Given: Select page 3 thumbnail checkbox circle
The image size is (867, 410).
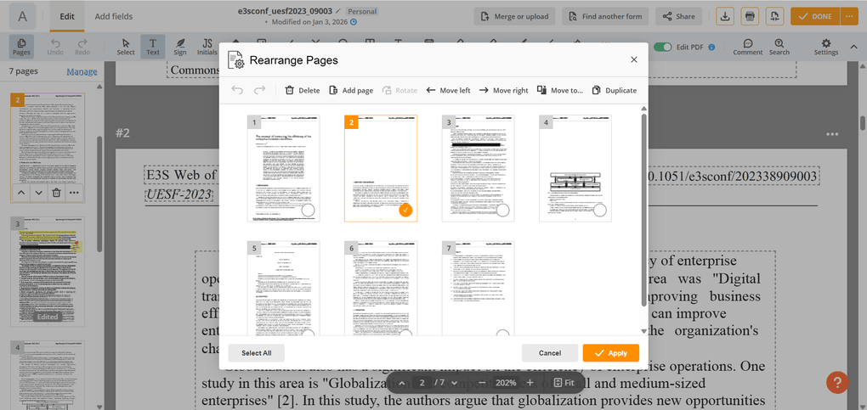Looking at the screenshot, I should point(502,210).
